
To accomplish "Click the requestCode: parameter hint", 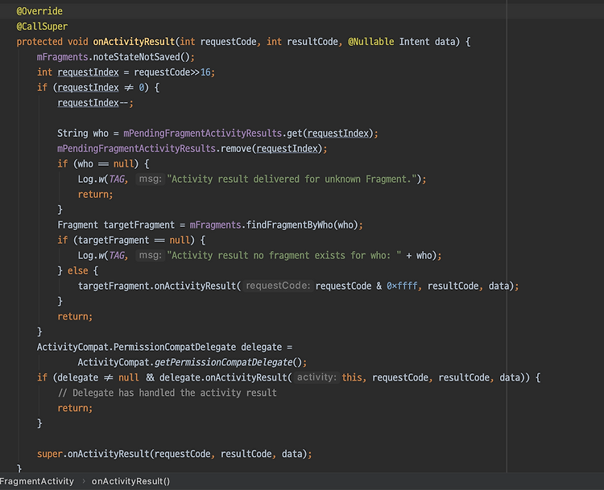I will (278, 286).
